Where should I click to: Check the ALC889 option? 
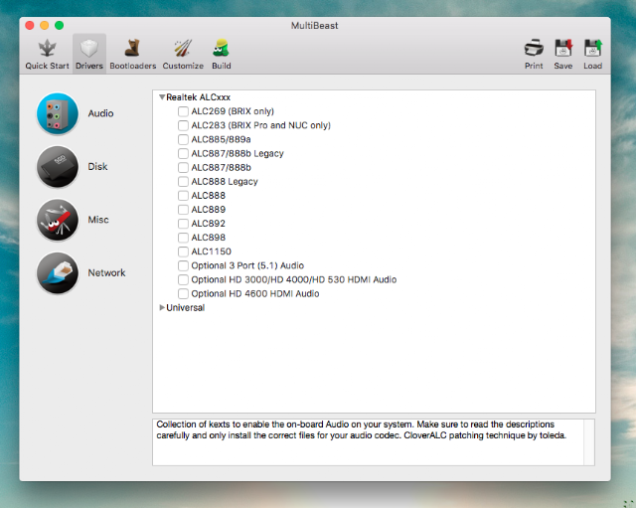pyautogui.click(x=183, y=210)
